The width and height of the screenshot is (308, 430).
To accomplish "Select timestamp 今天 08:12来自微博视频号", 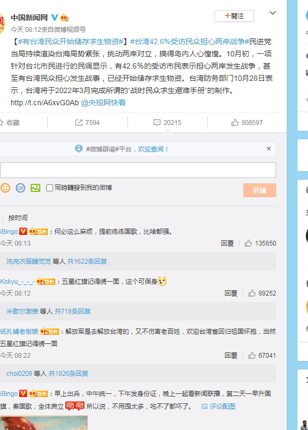I will tap(48, 30).
